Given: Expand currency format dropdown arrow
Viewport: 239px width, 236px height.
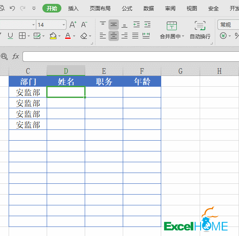Looking at the screenshot, I should coord(229,36).
